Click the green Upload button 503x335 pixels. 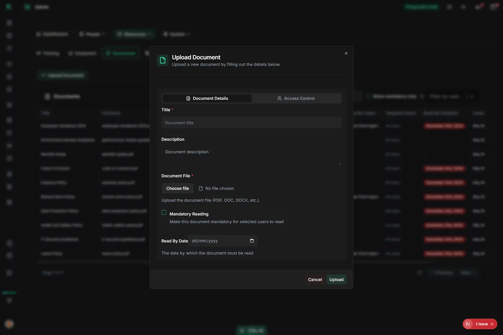(336, 280)
